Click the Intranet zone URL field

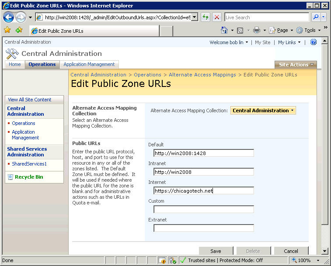[x=204, y=172]
